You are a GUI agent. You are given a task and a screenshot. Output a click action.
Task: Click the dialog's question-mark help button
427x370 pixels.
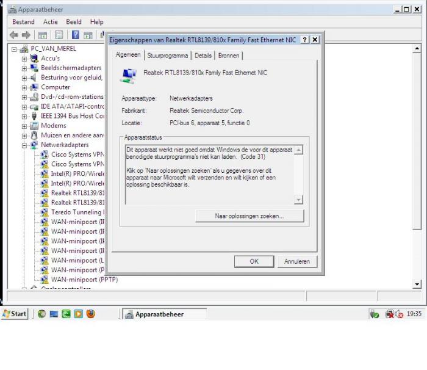tap(305, 40)
